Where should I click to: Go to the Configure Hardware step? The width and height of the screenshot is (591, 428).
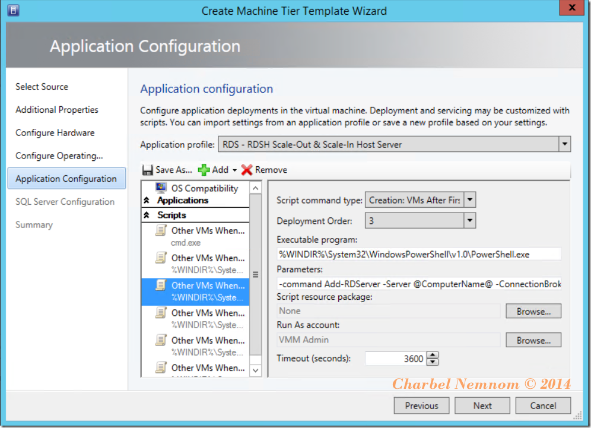(55, 133)
